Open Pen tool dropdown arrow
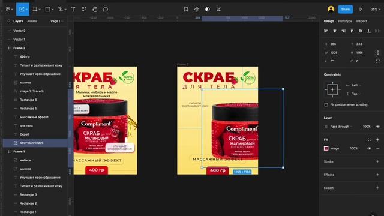This screenshot has height=216, width=384. (x=65, y=10)
